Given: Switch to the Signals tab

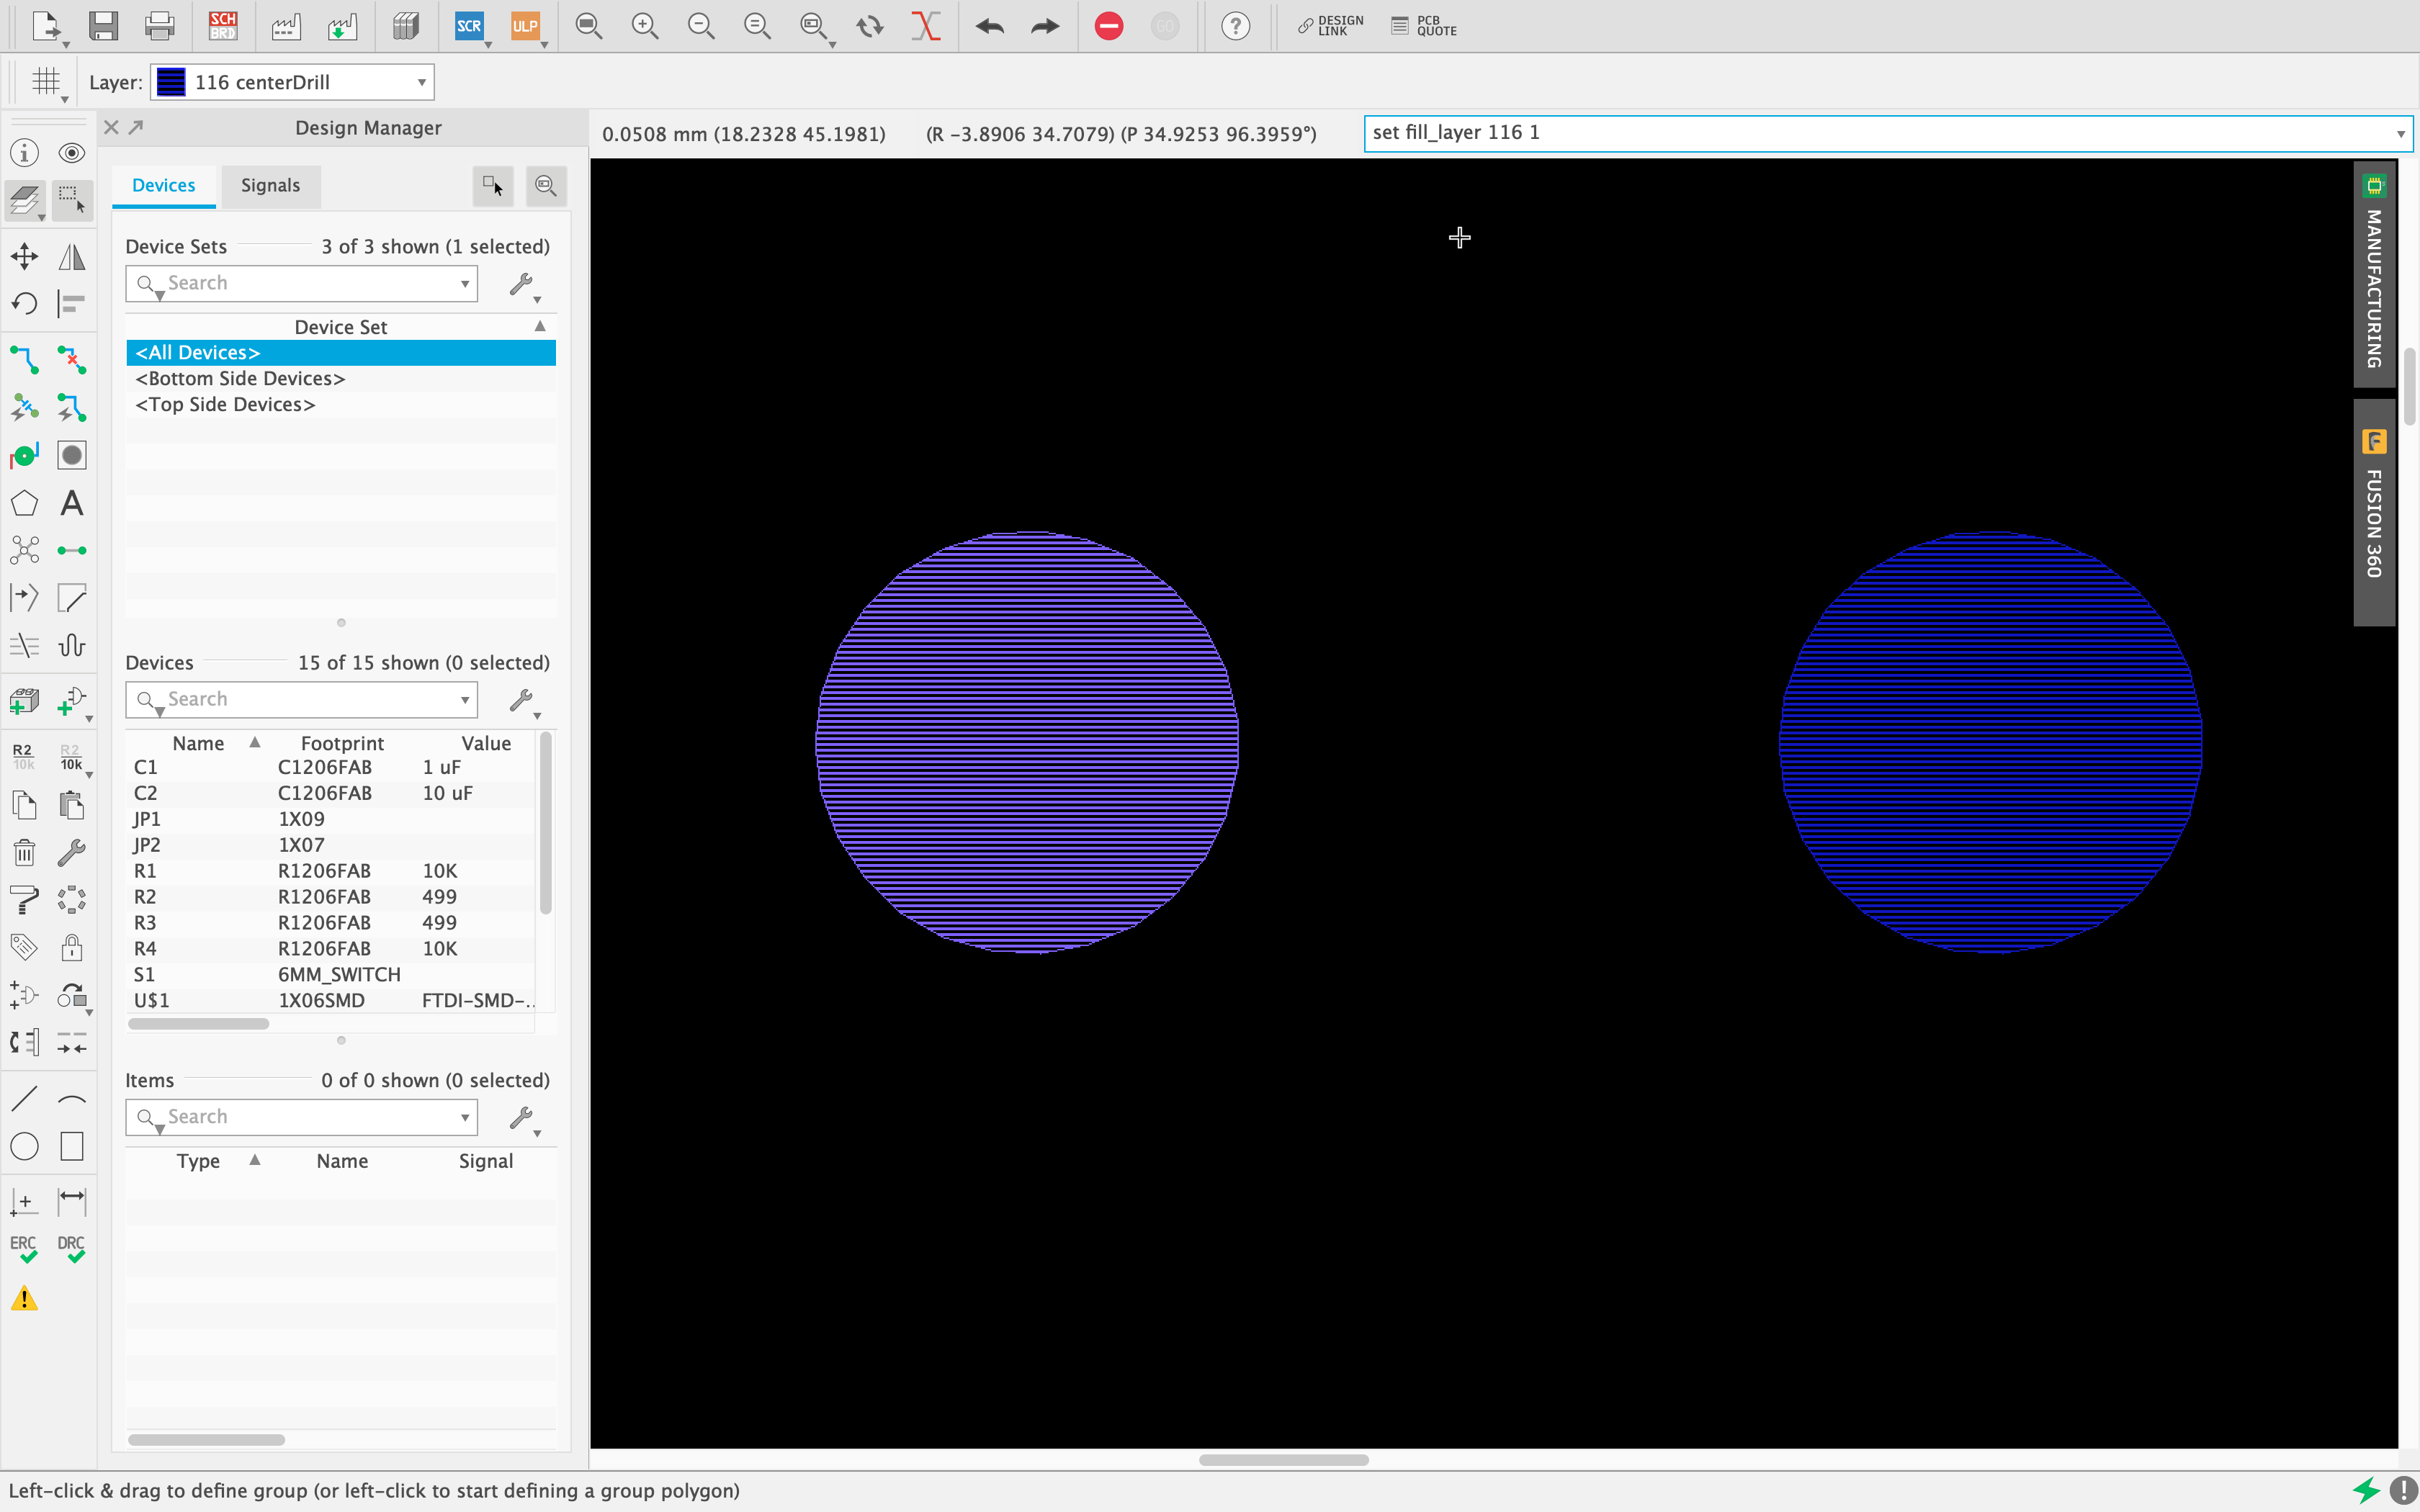Looking at the screenshot, I should [270, 186].
